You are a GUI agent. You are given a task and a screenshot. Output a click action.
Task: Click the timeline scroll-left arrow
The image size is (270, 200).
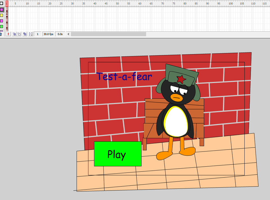[68, 34]
